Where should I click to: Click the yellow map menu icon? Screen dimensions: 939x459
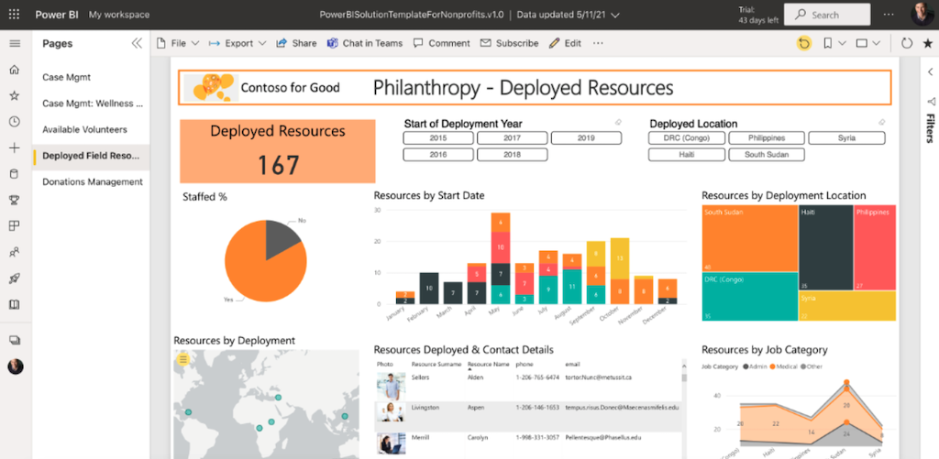coord(183,359)
